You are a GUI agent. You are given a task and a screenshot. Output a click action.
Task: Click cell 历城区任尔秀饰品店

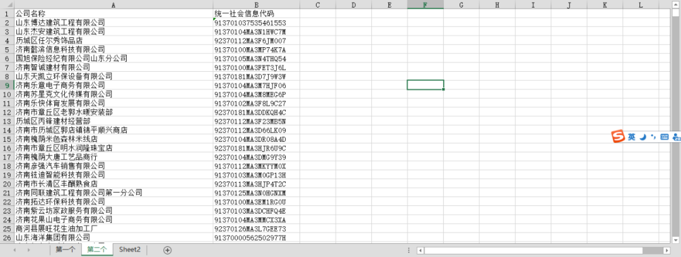tap(113, 40)
